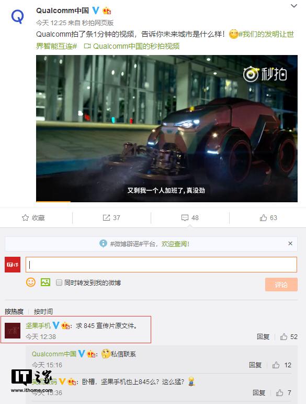This screenshot has height=404, width=306.
Task: Open comments via the icon showing 48
Action: click(185, 218)
